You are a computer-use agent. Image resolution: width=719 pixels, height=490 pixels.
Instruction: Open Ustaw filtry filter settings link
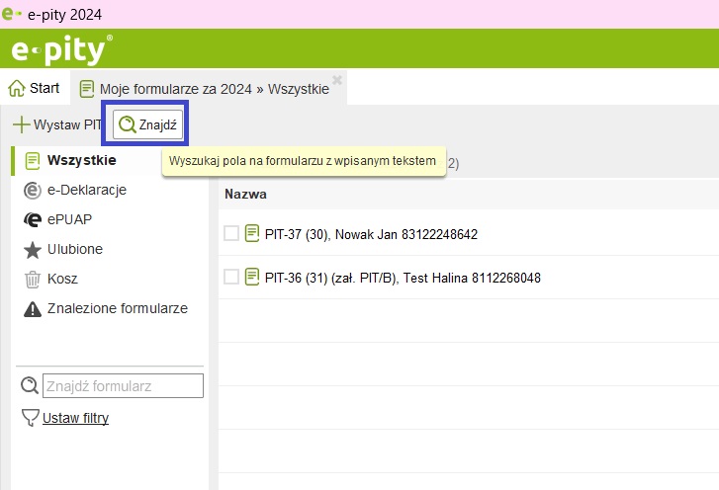[x=75, y=418]
